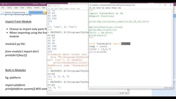Open OneNote History tab
The height and width of the screenshot is (99, 176).
point(29,8)
